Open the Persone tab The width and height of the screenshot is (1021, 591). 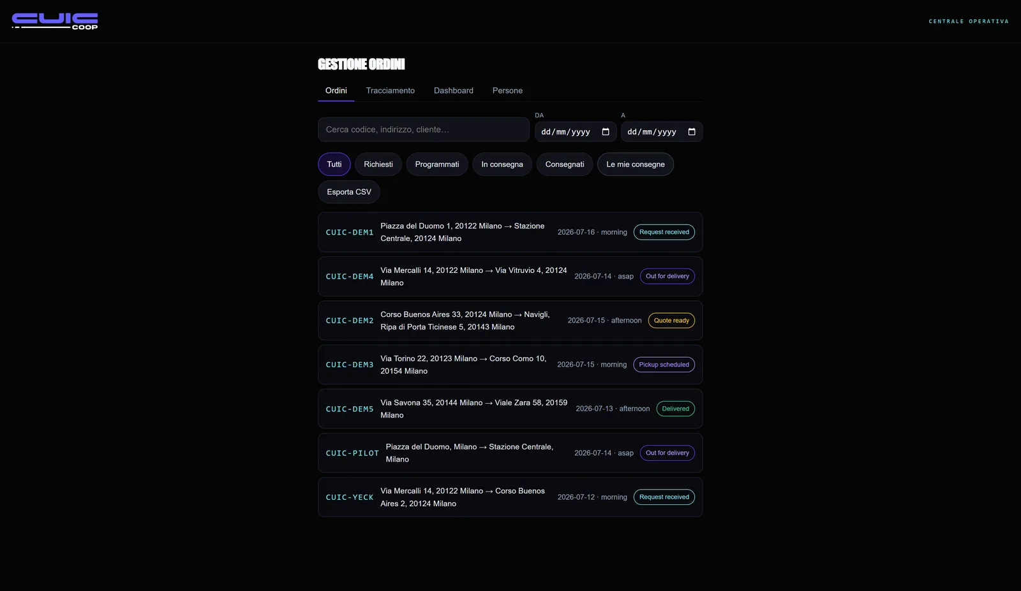click(x=507, y=91)
